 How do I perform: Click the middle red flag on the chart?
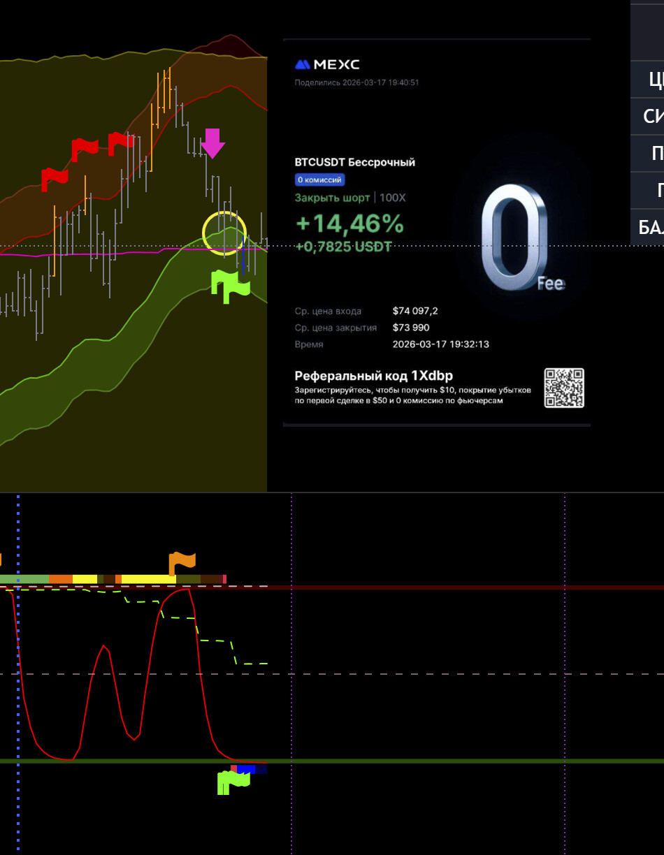coord(85,148)
